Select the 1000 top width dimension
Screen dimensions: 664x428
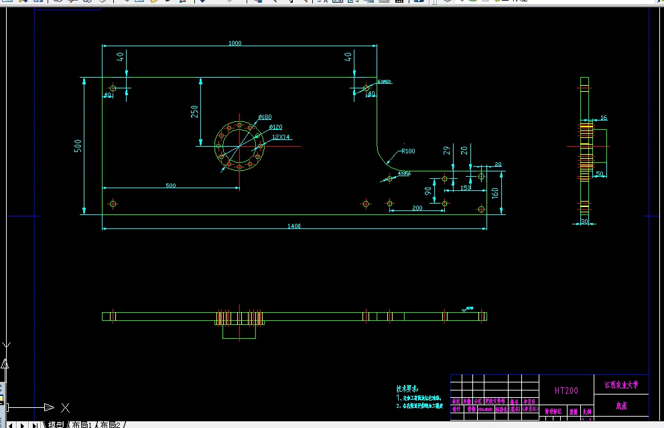235,43
